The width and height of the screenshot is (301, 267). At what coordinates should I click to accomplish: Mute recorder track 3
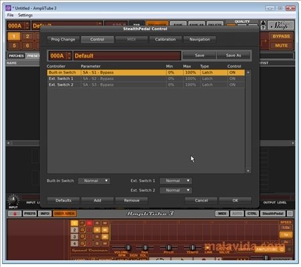point(105,236)
